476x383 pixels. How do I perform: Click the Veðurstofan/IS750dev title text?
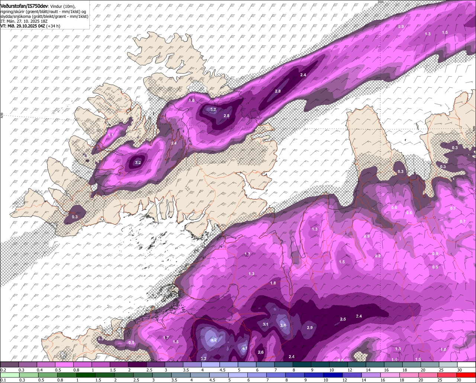pos(24,6)
